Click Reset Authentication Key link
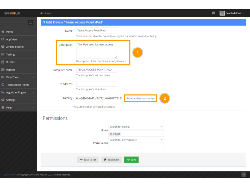This screenshot has width=250, height=187. click(x=140, y=98)
